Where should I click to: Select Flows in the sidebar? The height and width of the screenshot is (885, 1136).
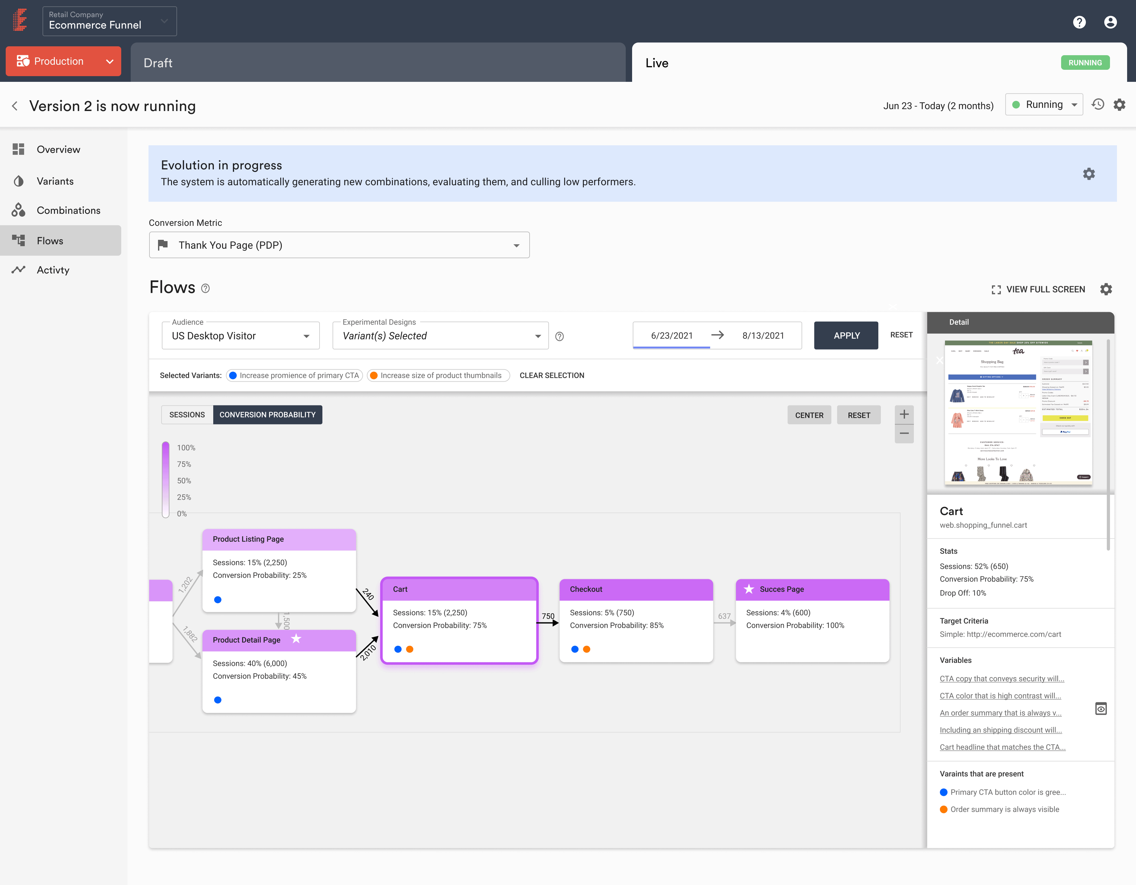[x=61, y=240]
